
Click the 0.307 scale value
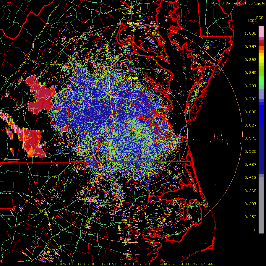point(250,204)
